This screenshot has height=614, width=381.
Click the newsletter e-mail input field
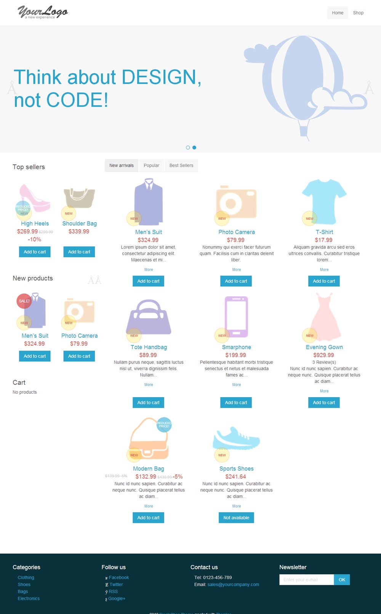click(306, 580)
